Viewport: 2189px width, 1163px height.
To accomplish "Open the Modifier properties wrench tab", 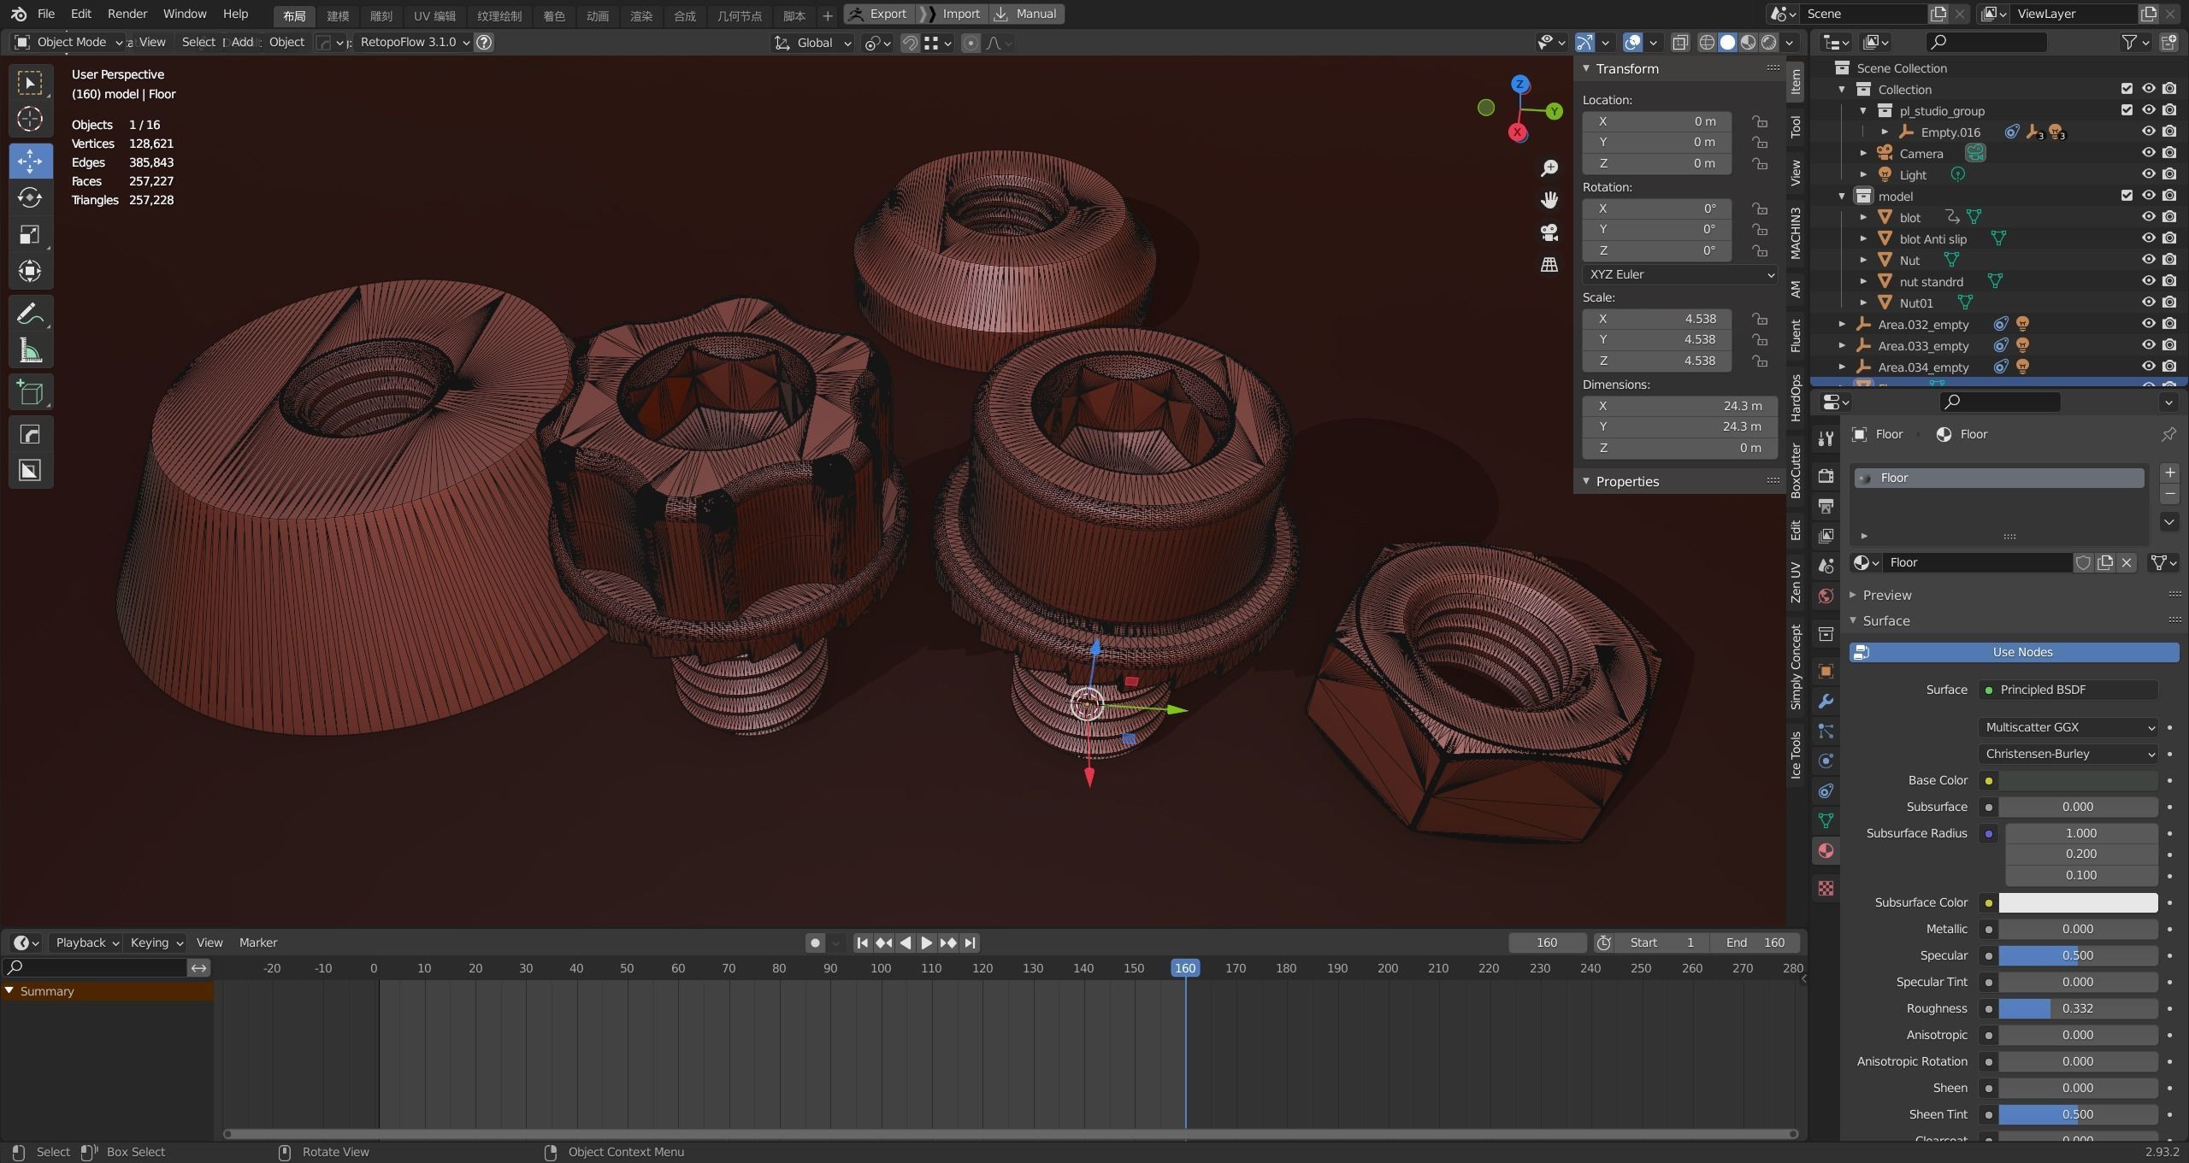I will pos(1826,702).
